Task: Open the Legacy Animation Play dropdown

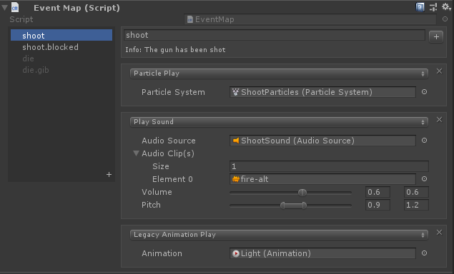Action: tap(279, 235)
